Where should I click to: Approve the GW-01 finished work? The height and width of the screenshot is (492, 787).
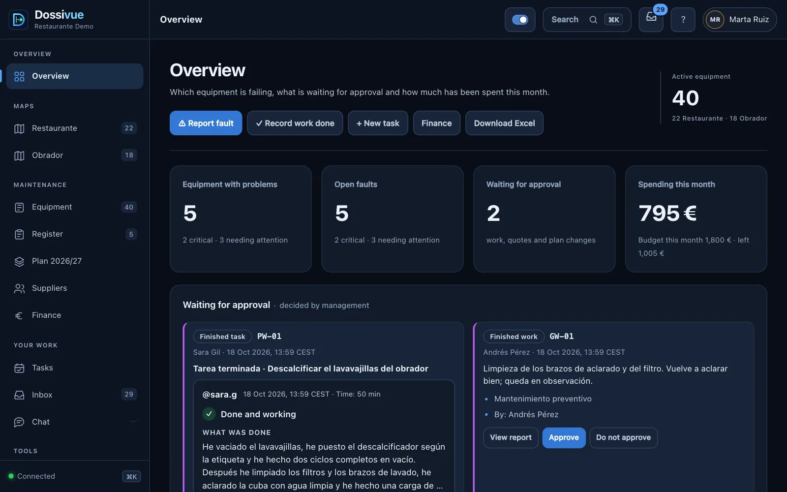pos(564,438)
